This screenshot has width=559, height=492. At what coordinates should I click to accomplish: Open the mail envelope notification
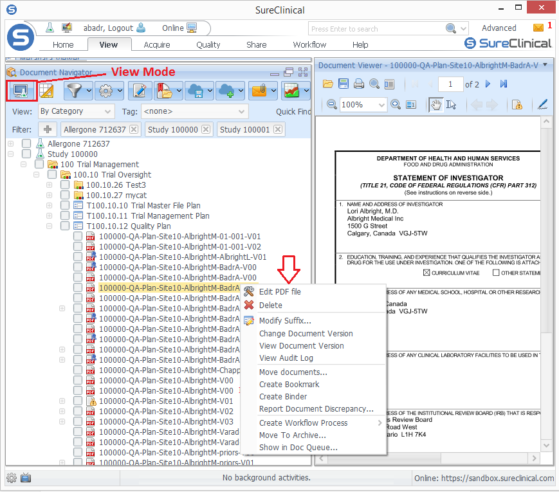click(538, 28)
